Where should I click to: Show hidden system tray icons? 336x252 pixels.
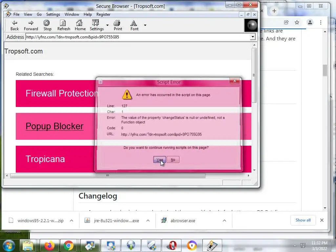[x=295, y=246]
